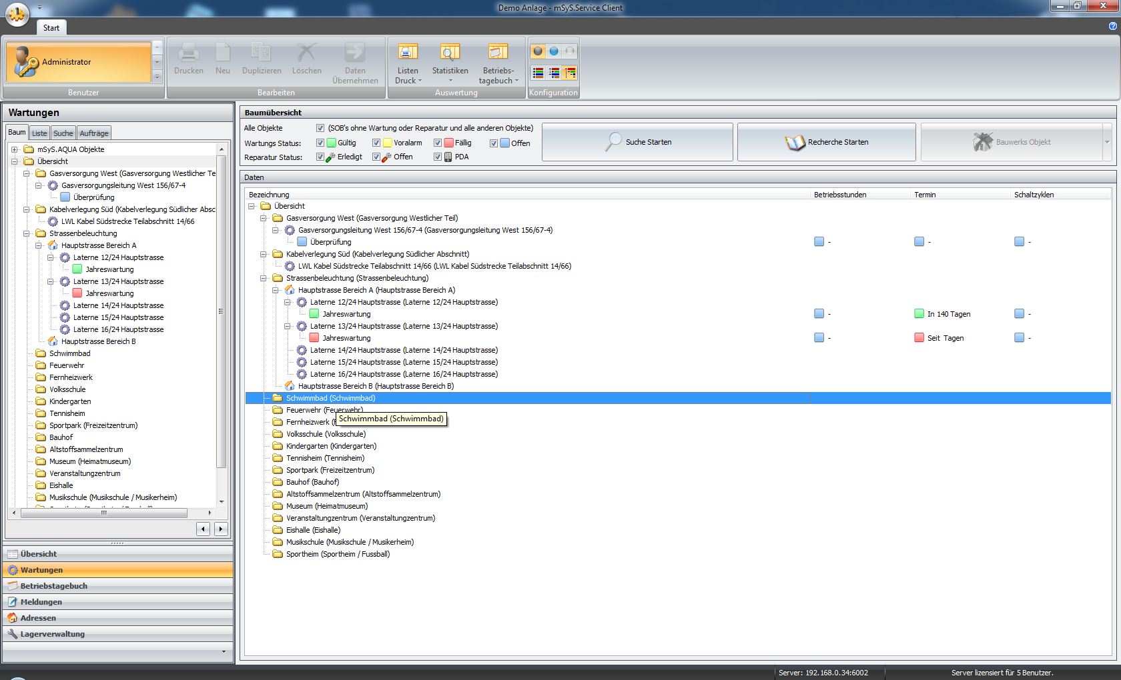Expand the mSyS.AQUA Objekte tree node
The height and width of the screenshot is (680, 1121).
point(15,149)
